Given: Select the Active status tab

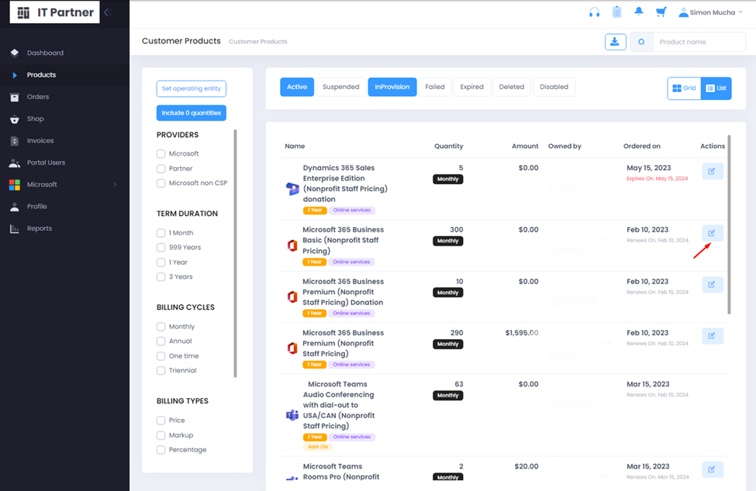Looking at the screenshot, I should click(297, 88).
